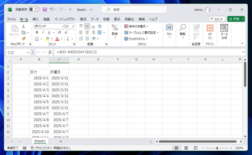Open Format as Table dropdown
The height and width of the screenshot is (155, 252).
tap(142, 33)
